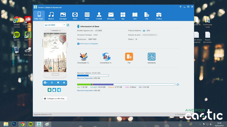Go to the Video tab

(75, 16)
